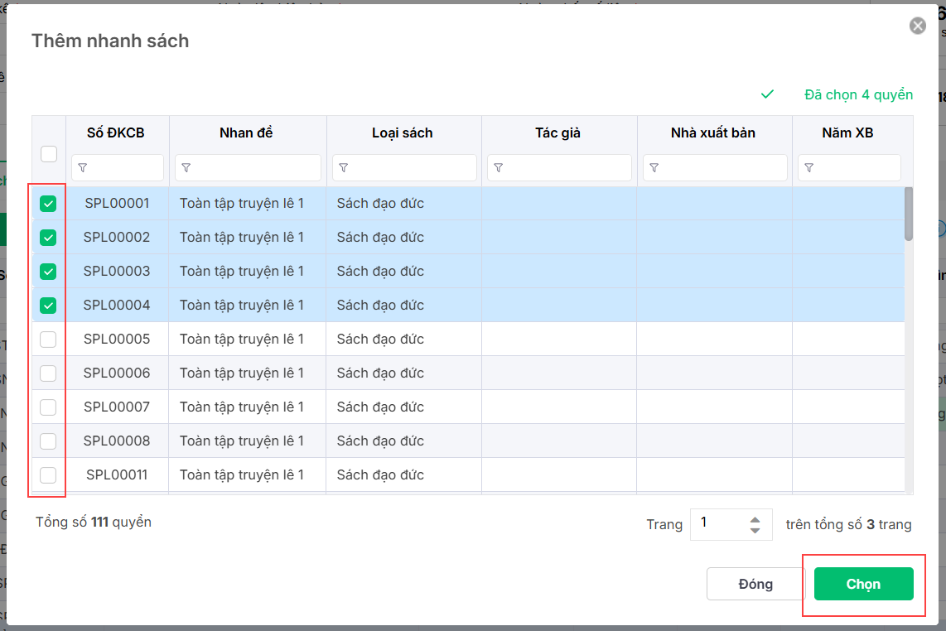Click the table's vertical scrollbar thumb
This screenshot has width=946, height=631.
[909, 213]
